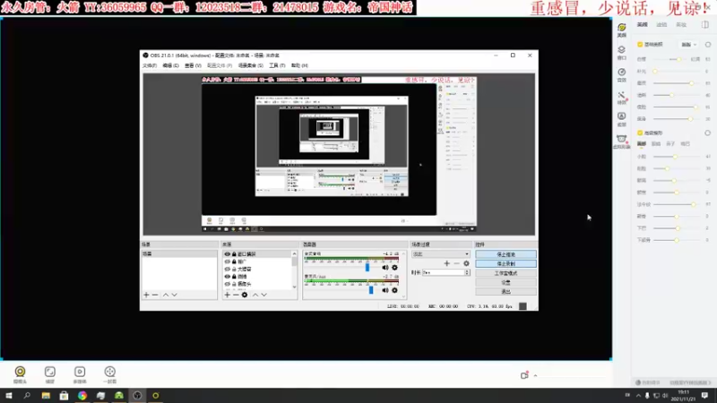The height and width of the screenshot is (403, 717).
Task: Add a scene transition with plus icon
Action: pos(446,263)
